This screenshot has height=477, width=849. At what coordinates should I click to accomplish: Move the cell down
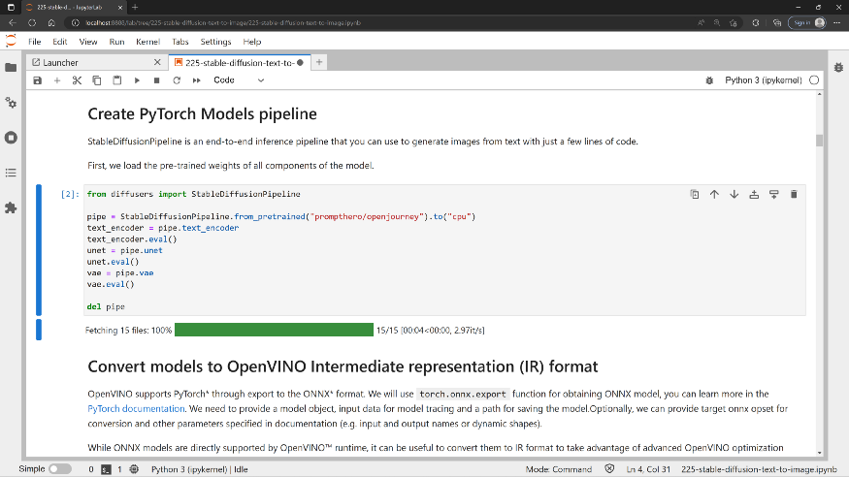[734, 194]
